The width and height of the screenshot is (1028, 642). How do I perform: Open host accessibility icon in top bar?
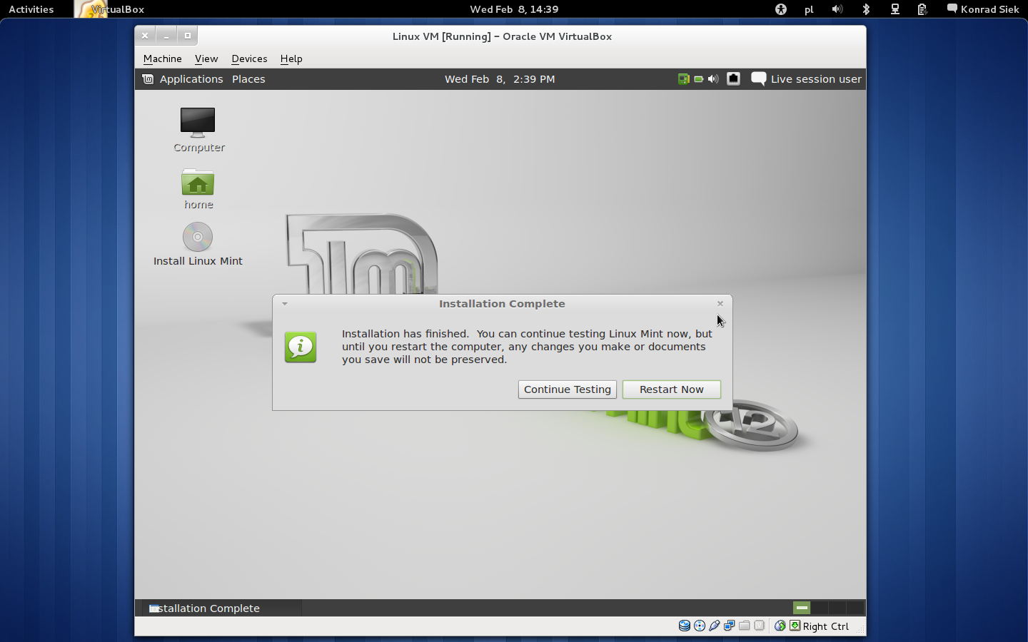780,9
